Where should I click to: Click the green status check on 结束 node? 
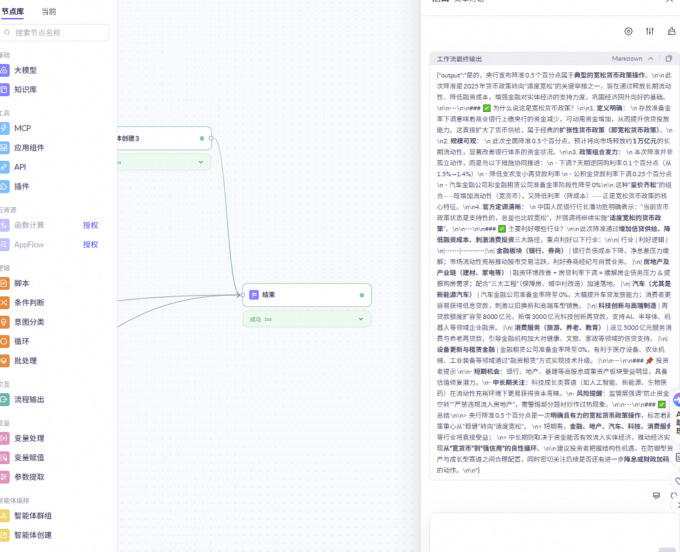362,295
